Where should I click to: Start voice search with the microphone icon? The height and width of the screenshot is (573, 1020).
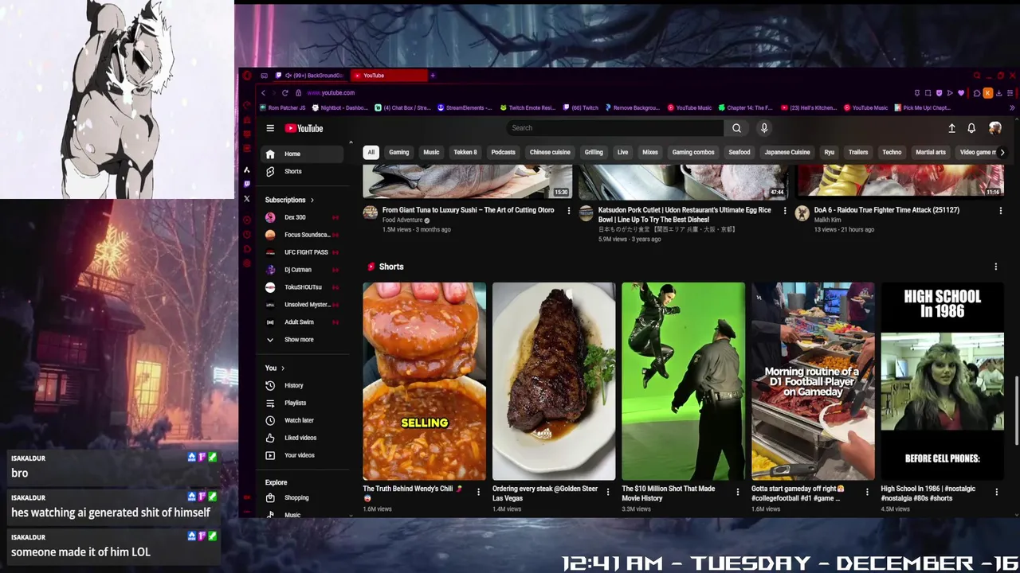[x=763, y=128]
